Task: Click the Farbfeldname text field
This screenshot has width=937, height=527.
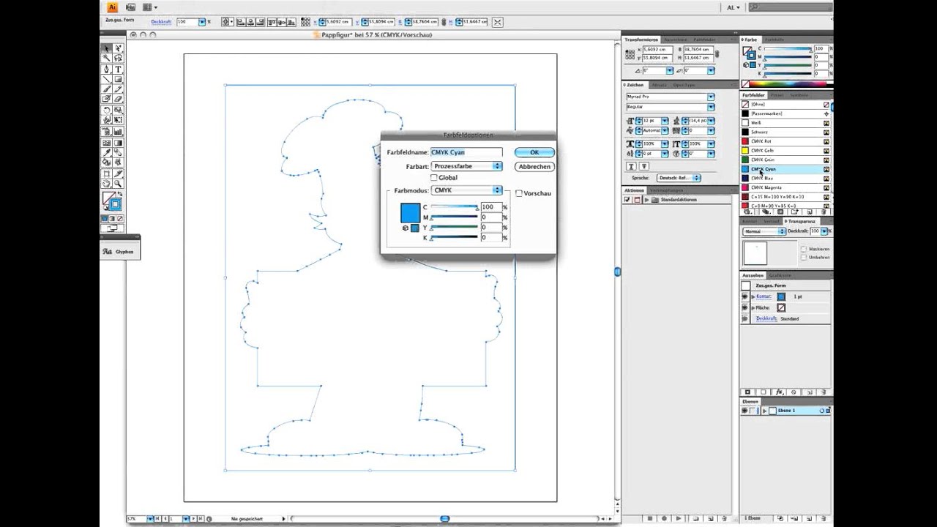Action: click(x=466, y=152)
